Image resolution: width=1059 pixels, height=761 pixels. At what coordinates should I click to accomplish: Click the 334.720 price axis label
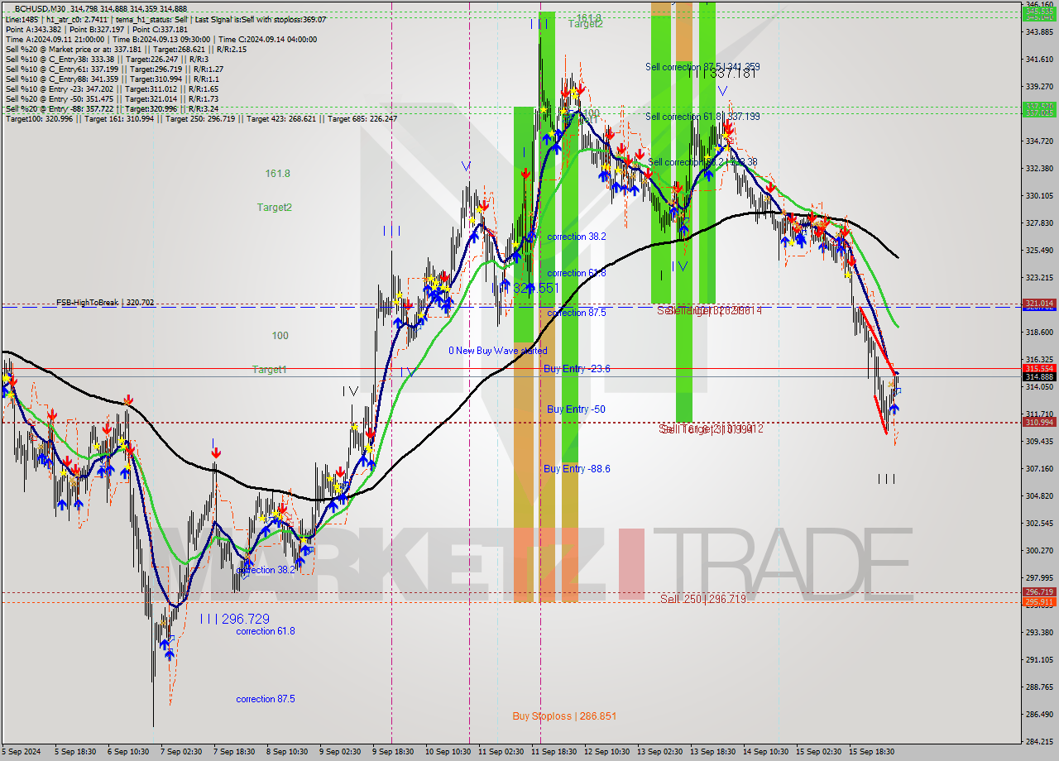coord(1039,141)
